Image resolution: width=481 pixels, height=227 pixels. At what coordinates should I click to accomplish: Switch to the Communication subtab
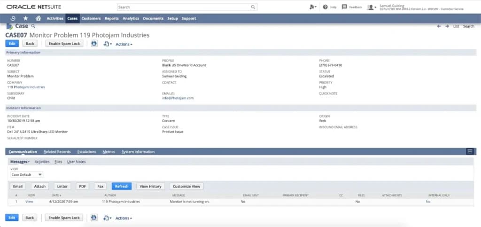coord(23,152)
